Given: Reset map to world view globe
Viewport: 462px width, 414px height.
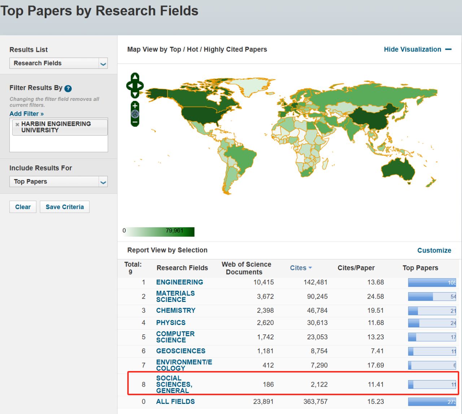Looking at the screenshot, I should pyautogui.click(x=135, y=114).
